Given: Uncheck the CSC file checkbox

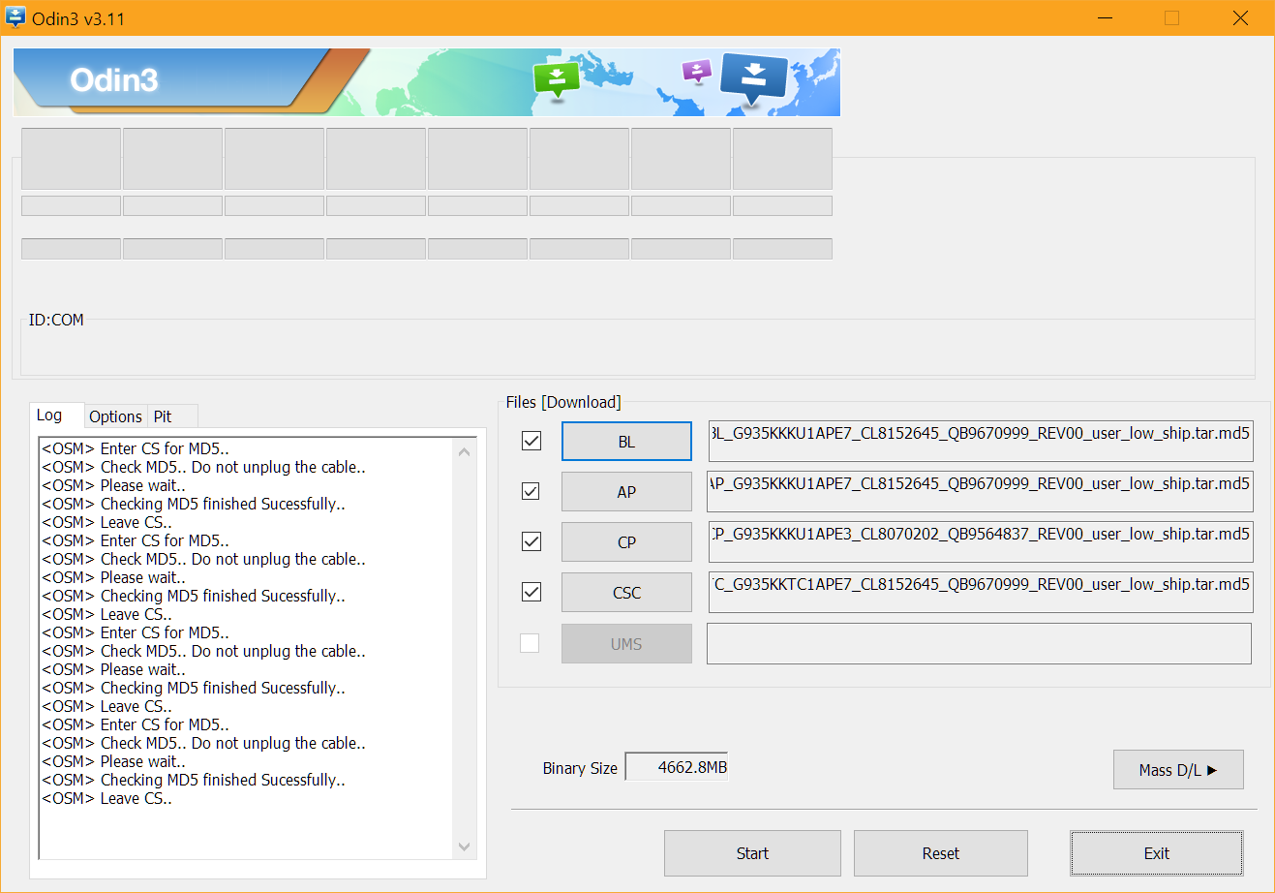Looking at the screenshot, I should coord(531,592).
